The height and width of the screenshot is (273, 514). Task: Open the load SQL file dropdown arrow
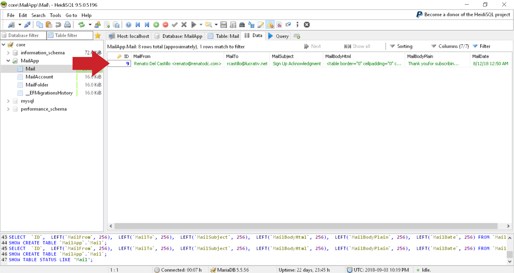(x=216, y=25)
